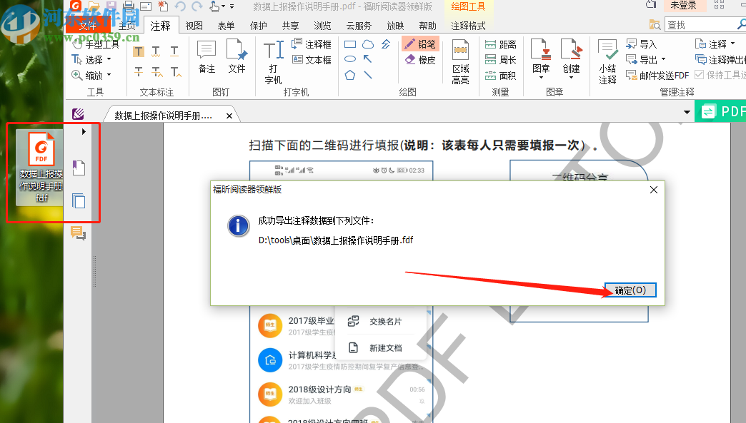Image resolution: width=746 pixels, height=423 pixels.
Task: Click 未登录 to sign in
Action: [683, 5]
